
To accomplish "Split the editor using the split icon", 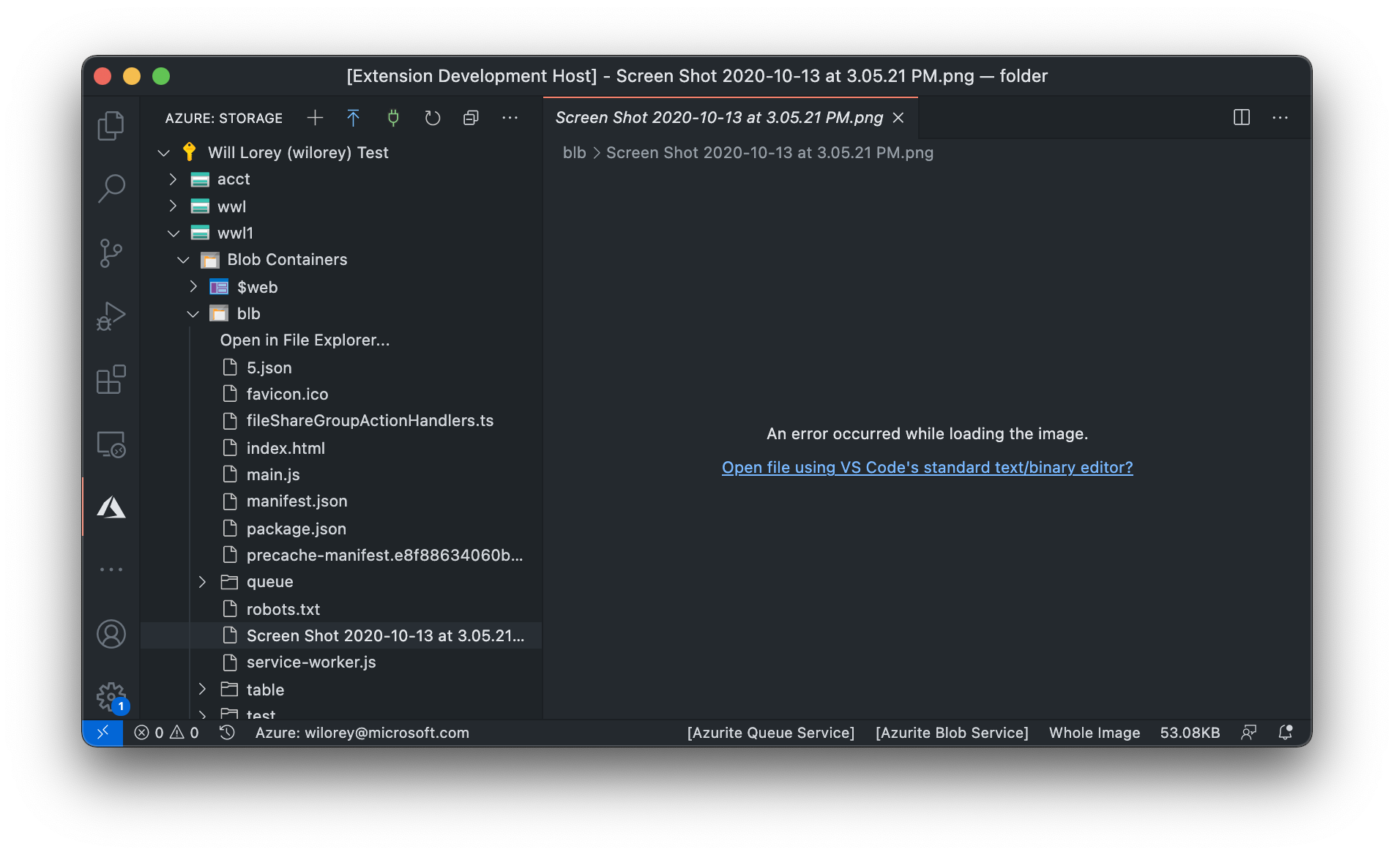I will coord(1241,117).
